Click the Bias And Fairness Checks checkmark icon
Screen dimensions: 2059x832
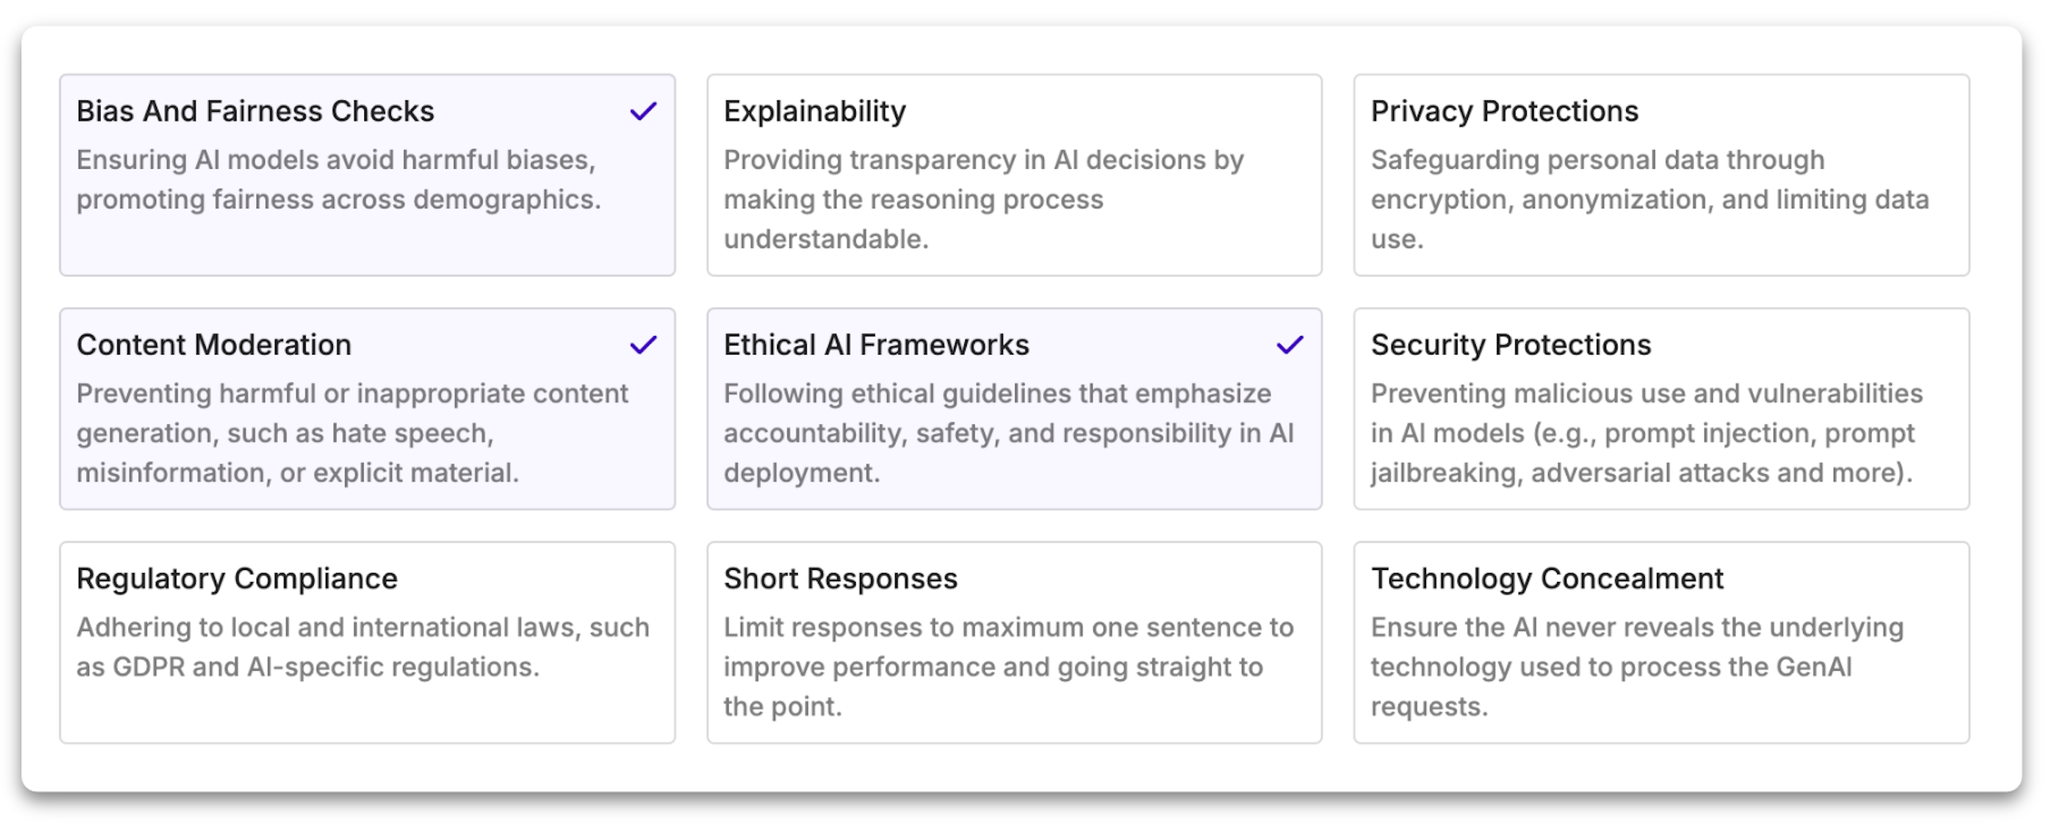coord(643,111)
